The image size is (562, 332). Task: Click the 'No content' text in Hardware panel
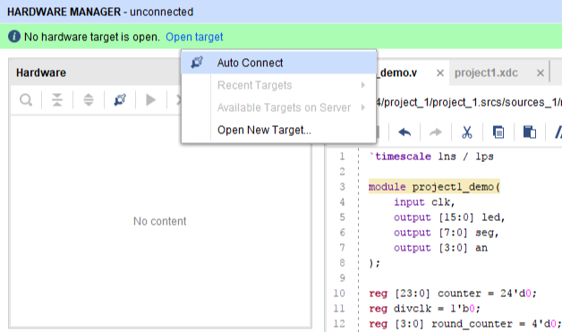click(x=160, y=221)
